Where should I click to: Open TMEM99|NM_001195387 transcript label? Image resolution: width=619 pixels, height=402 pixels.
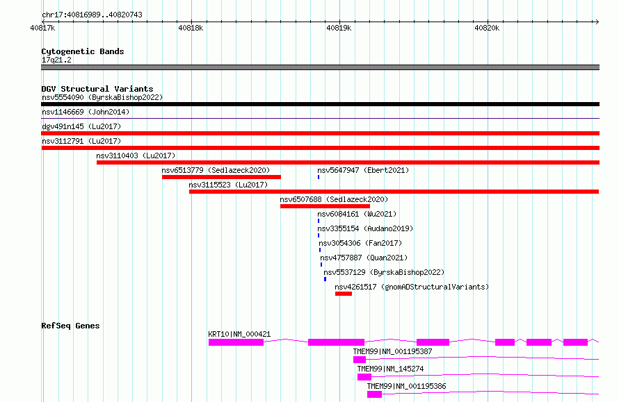(x=393, y=351)
